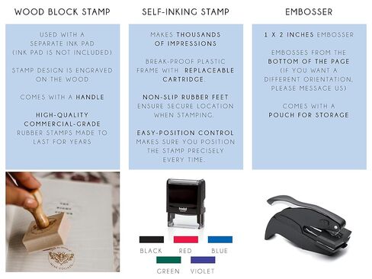The image size is (372, 279).
Task: Click the 'Bottom of the Page' text
Action: (x=309, y=61)
